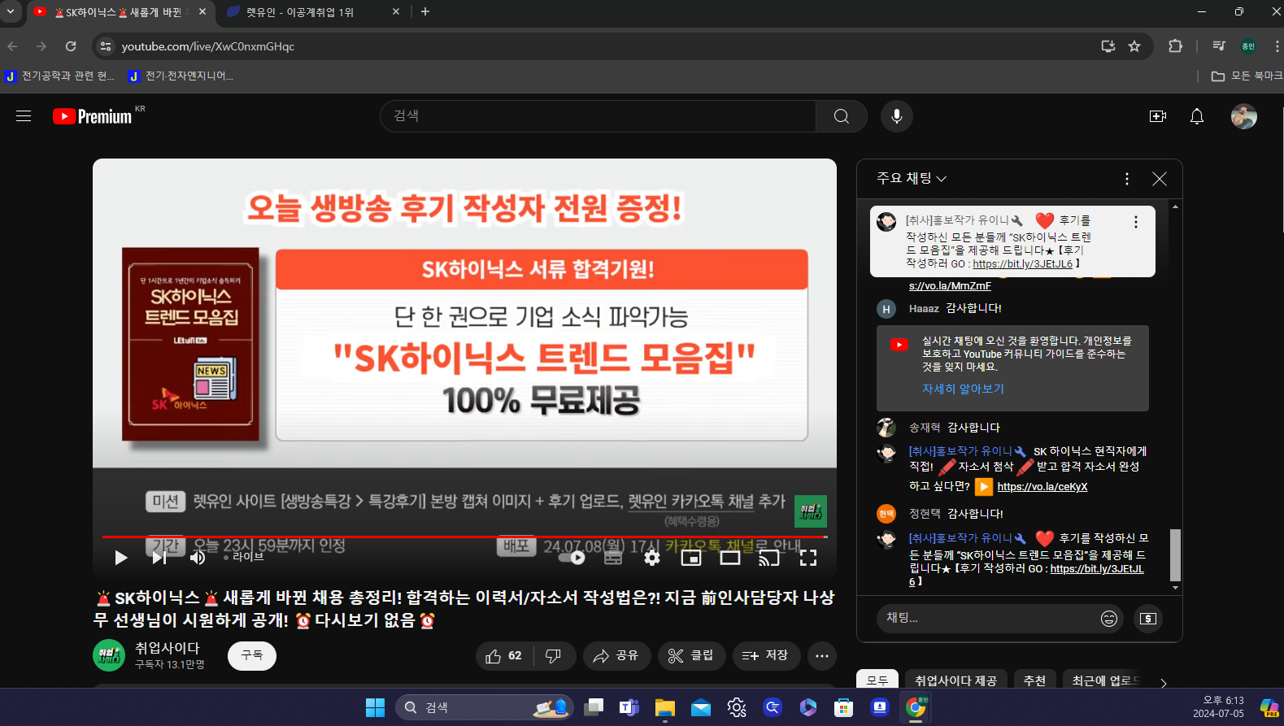
Task: Seek on the red progress bar
Action: pos(464,537)
